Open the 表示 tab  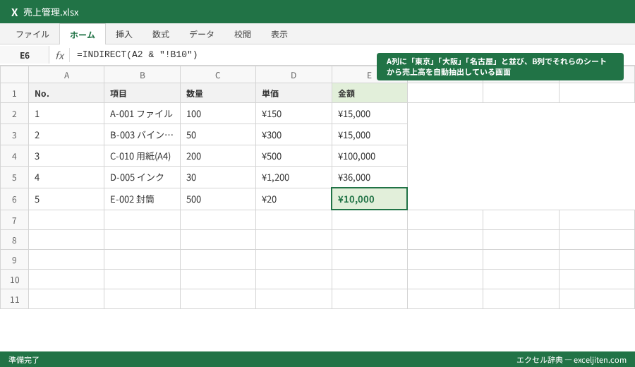279,35
